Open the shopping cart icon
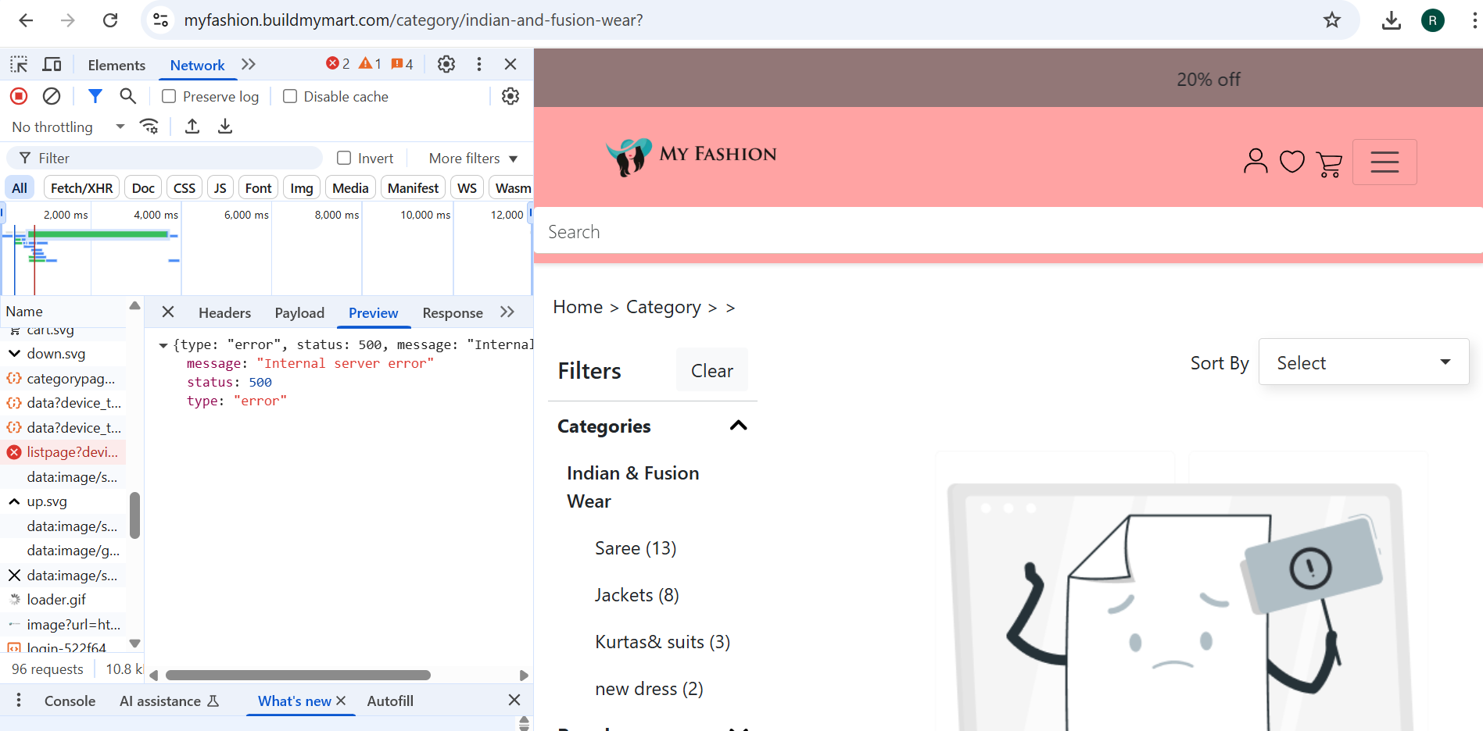1483x731 pixels. 1329,163
